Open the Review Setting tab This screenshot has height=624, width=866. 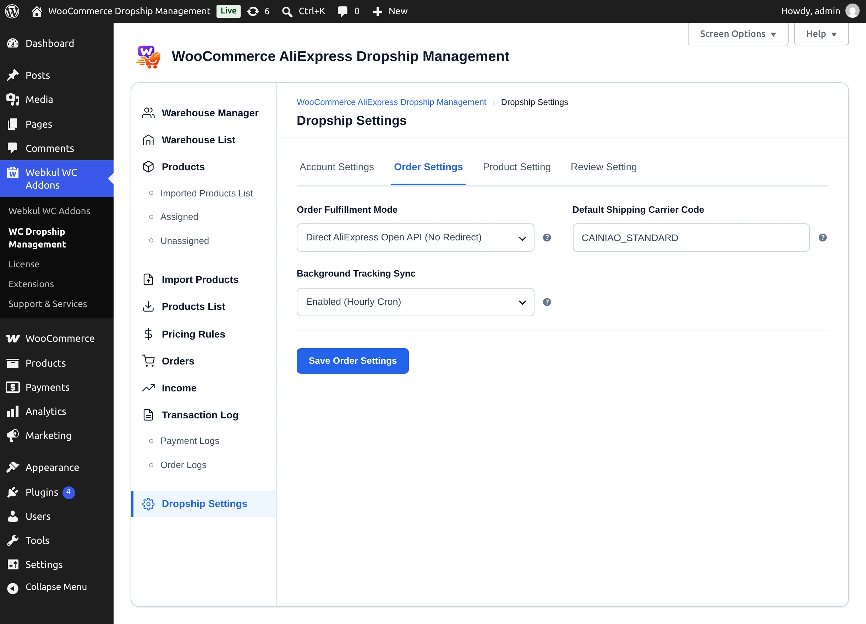coord(603,167)
